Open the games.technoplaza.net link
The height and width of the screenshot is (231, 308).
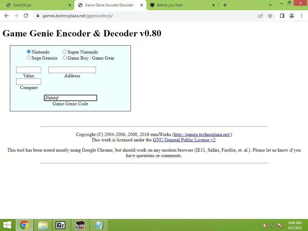coord(202,134)
